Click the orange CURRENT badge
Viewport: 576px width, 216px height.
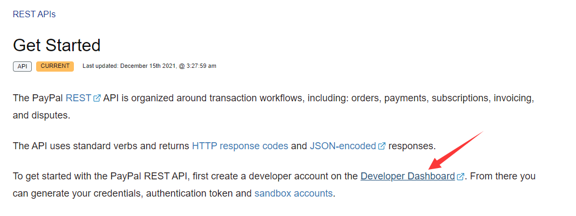pyautogui.click(x=55, y=66)
